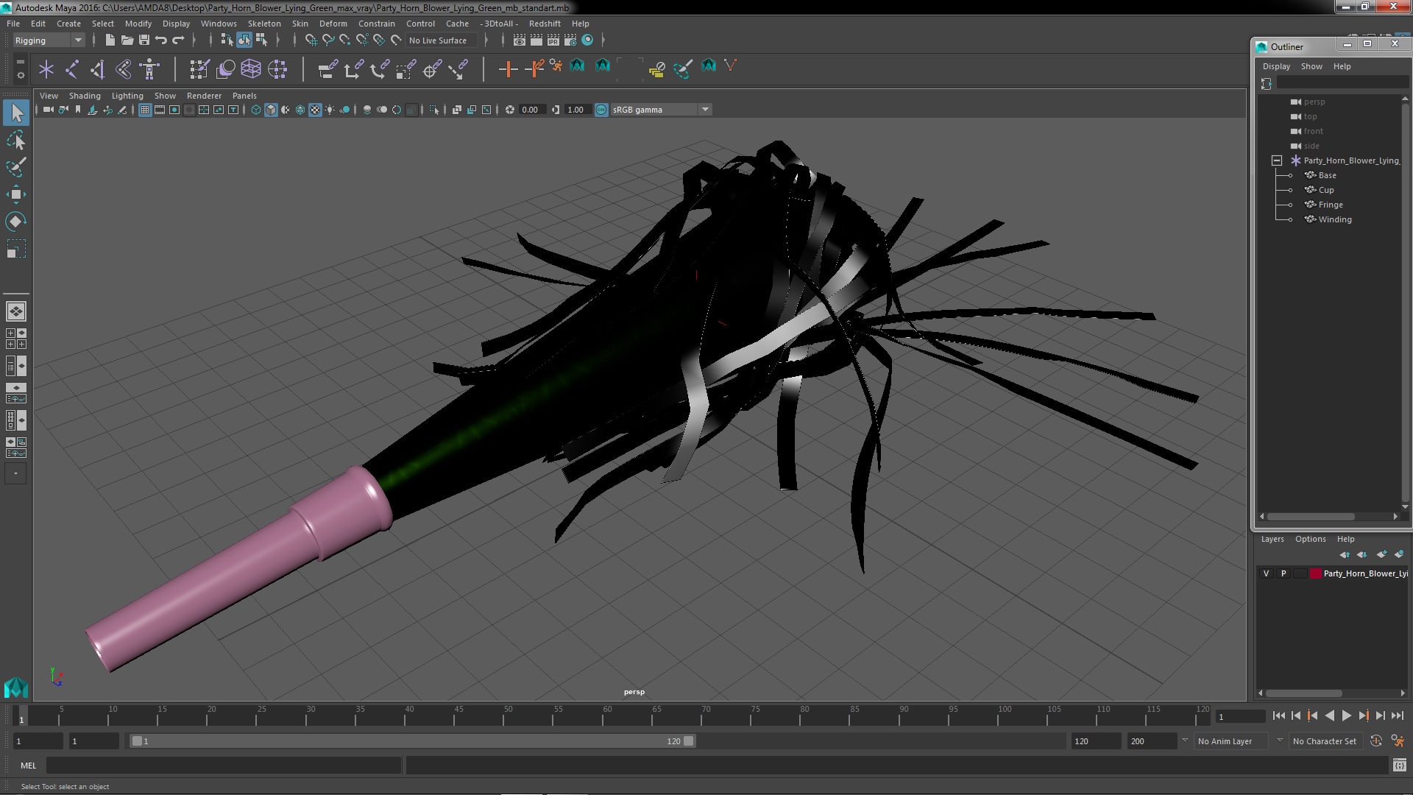Play the animation forwards

click(1346, 715)
